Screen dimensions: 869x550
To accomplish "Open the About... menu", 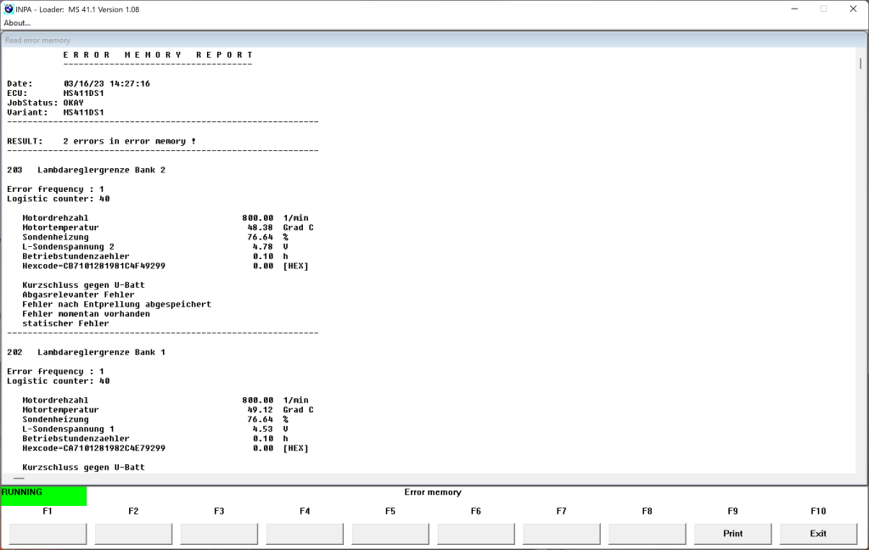I will point(17,23).
